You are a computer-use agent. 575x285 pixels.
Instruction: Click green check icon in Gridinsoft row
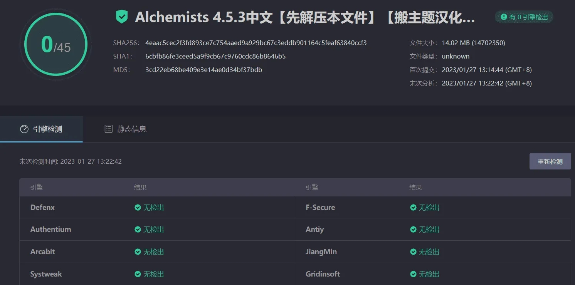pyautogui.click(x=413, y=274)
